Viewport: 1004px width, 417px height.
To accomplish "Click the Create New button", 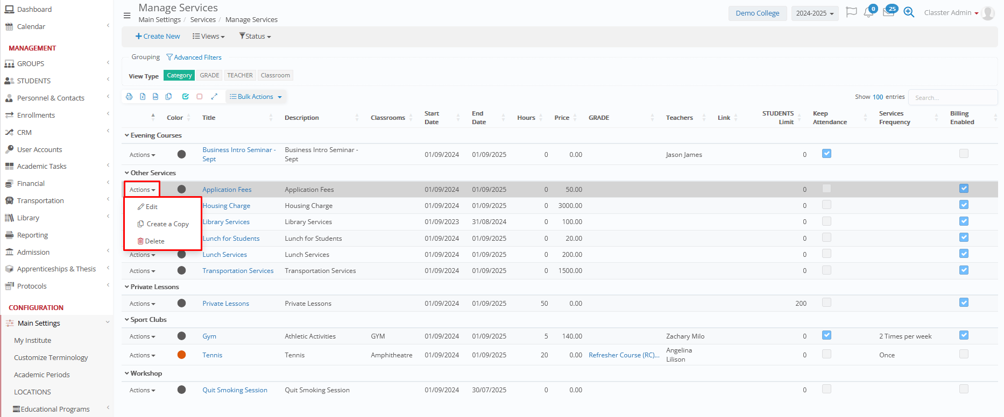I will tap(158, 37).
